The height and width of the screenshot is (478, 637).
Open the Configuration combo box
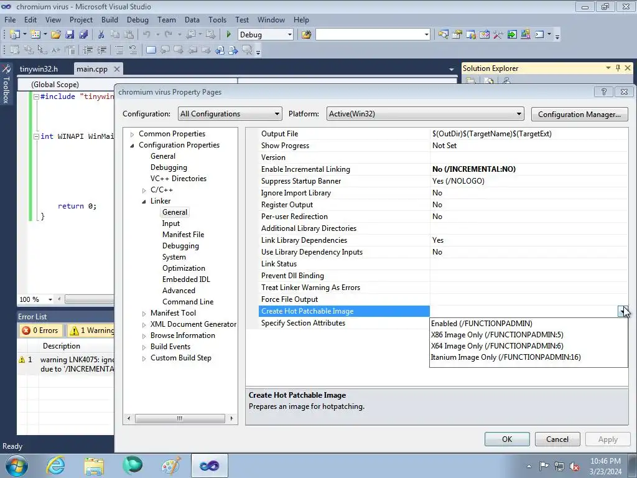[x=230, y=114]
